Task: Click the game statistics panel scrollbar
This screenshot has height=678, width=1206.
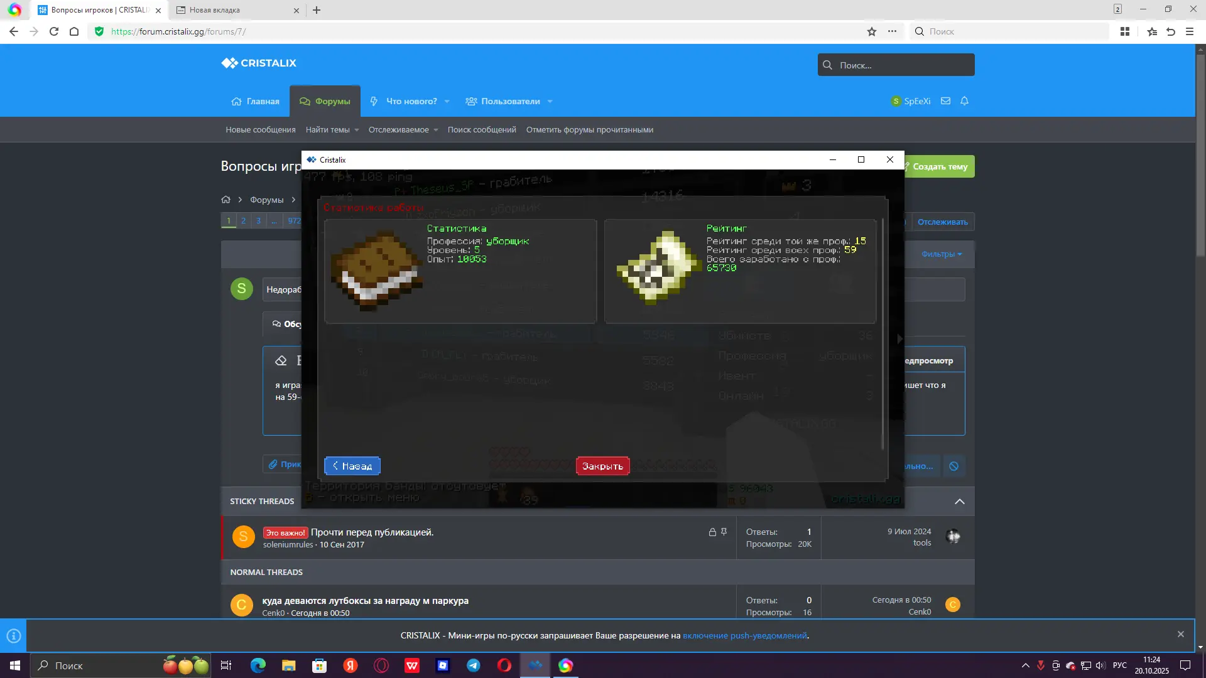Action: (883, 333)
